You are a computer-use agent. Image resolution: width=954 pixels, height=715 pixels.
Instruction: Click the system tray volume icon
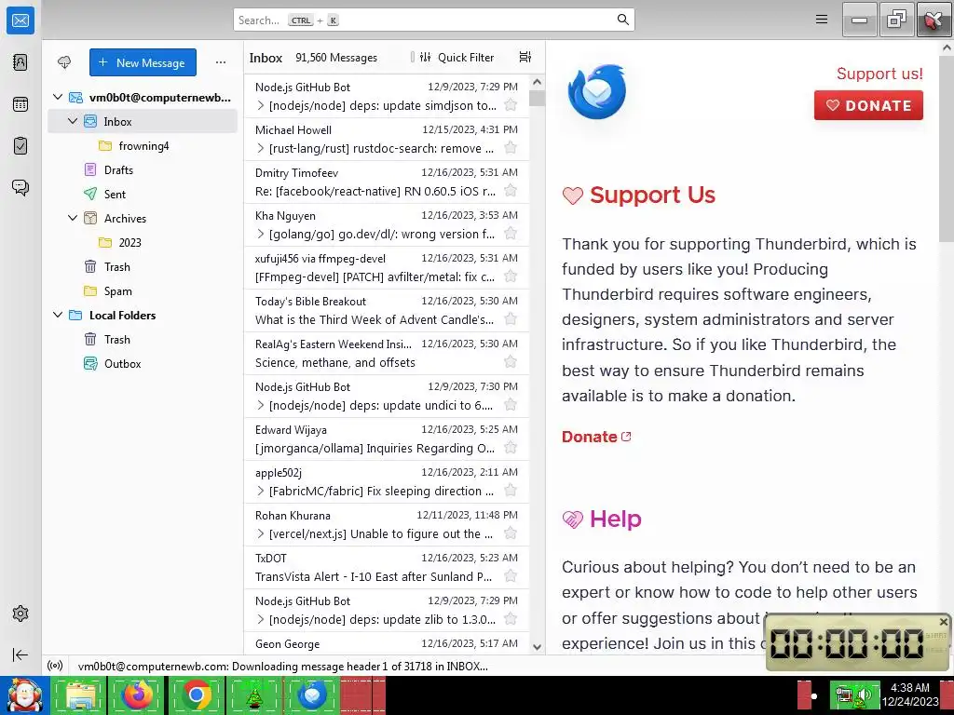(864, 695)
